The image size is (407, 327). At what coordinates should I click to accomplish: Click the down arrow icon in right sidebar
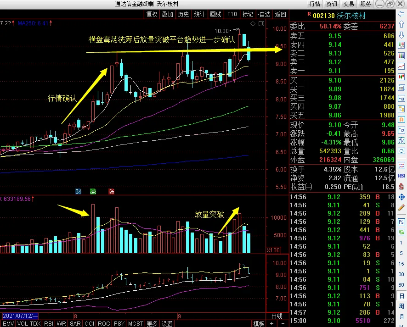click(x=401, y=35)
